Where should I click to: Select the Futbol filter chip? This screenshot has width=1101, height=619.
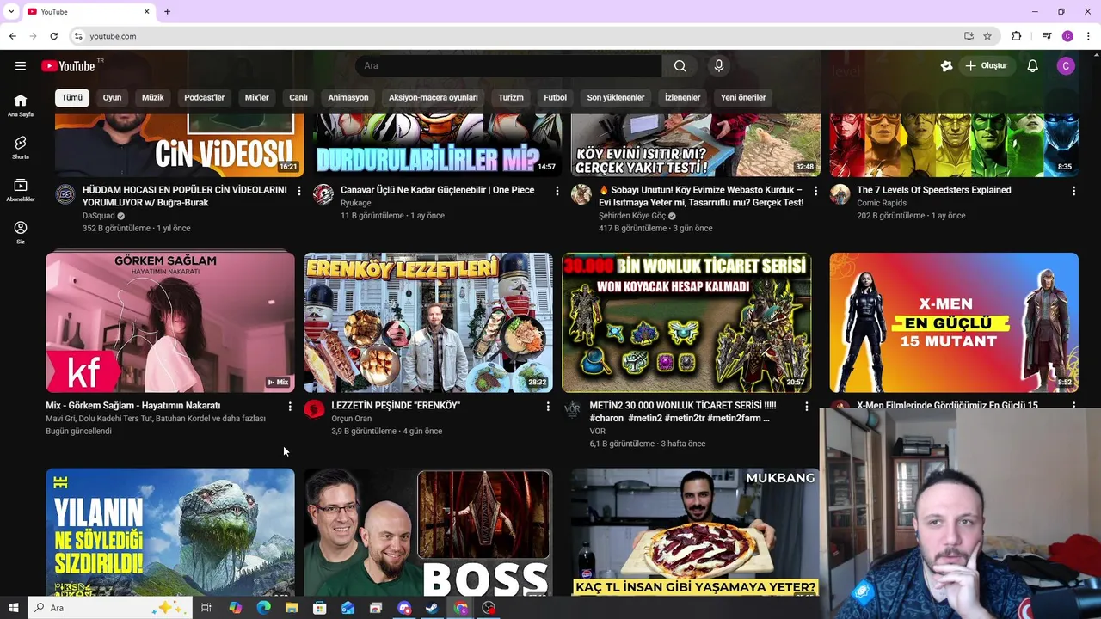(556, 97)
